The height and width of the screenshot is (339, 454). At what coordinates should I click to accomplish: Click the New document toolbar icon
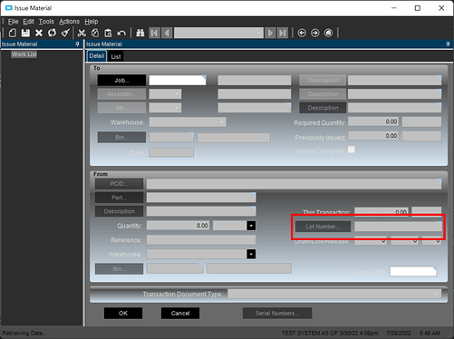[13, 33]
